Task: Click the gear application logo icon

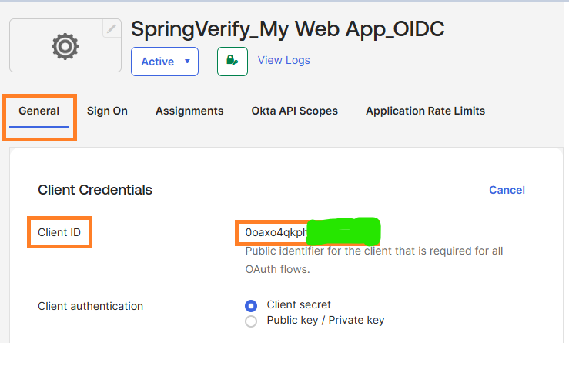Action: [x=65, y=47]
